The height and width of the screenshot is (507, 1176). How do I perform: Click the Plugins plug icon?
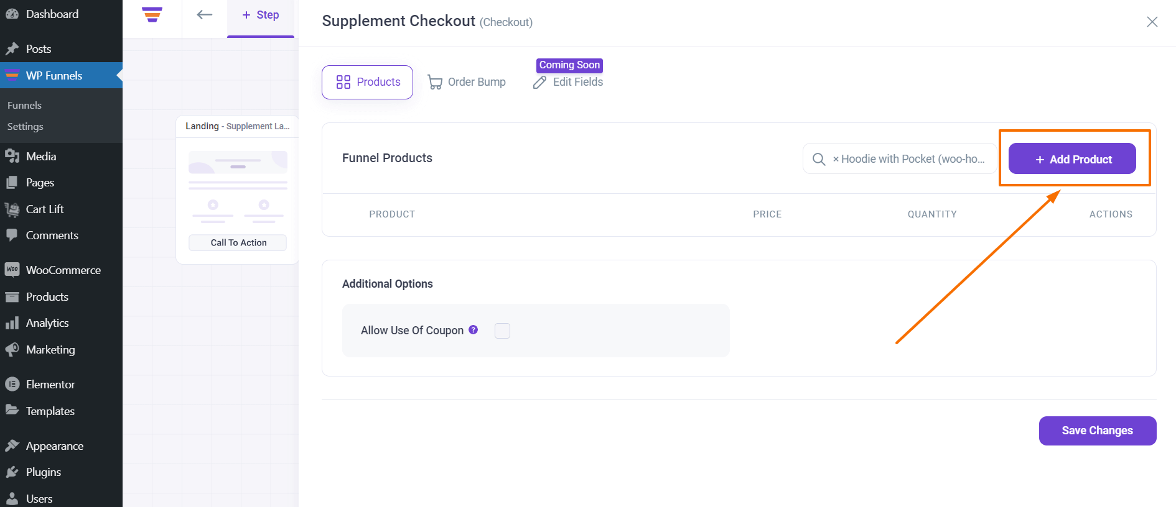[12, 472]
